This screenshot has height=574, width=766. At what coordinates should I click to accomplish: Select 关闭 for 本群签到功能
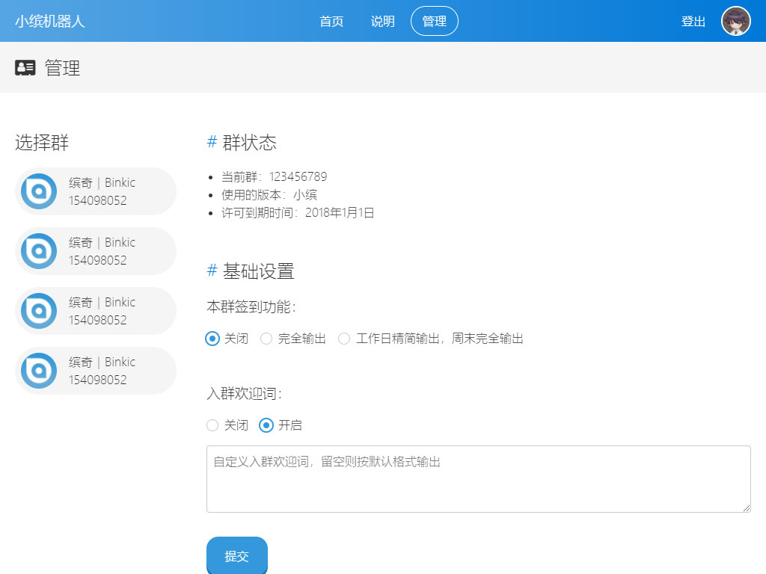tap(212, 339)
